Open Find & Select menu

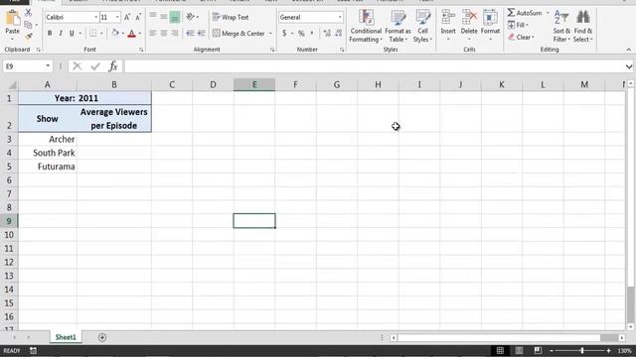(x=583, y=26)
